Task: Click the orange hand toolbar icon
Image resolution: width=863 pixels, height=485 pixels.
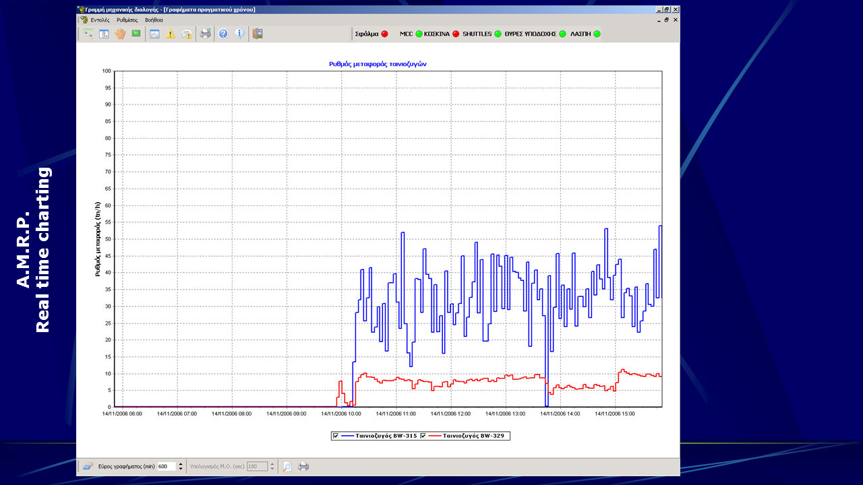Action: (x=121, y=34)
